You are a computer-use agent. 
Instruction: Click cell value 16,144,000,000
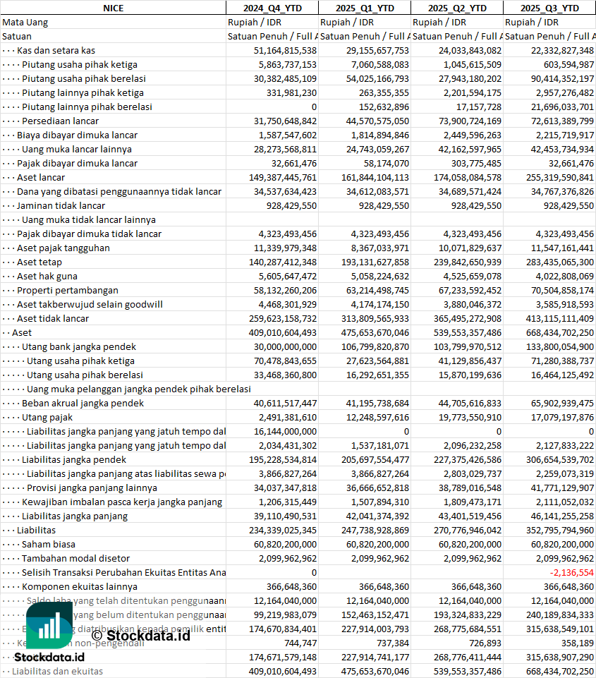tap(285, 432)
